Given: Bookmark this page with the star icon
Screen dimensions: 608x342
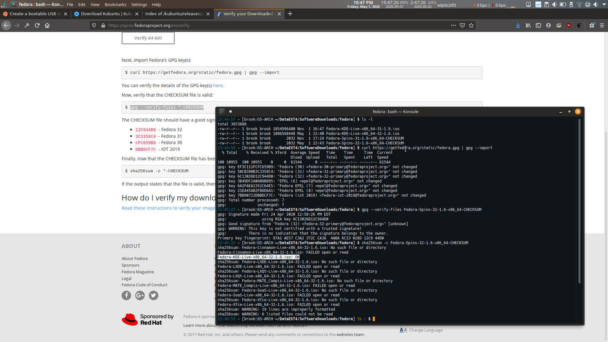Looking at the screenshot, I should click(x=471, y=25).
